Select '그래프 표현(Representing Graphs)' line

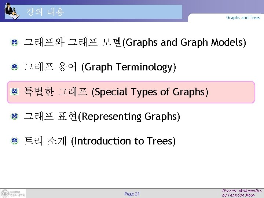102,117
